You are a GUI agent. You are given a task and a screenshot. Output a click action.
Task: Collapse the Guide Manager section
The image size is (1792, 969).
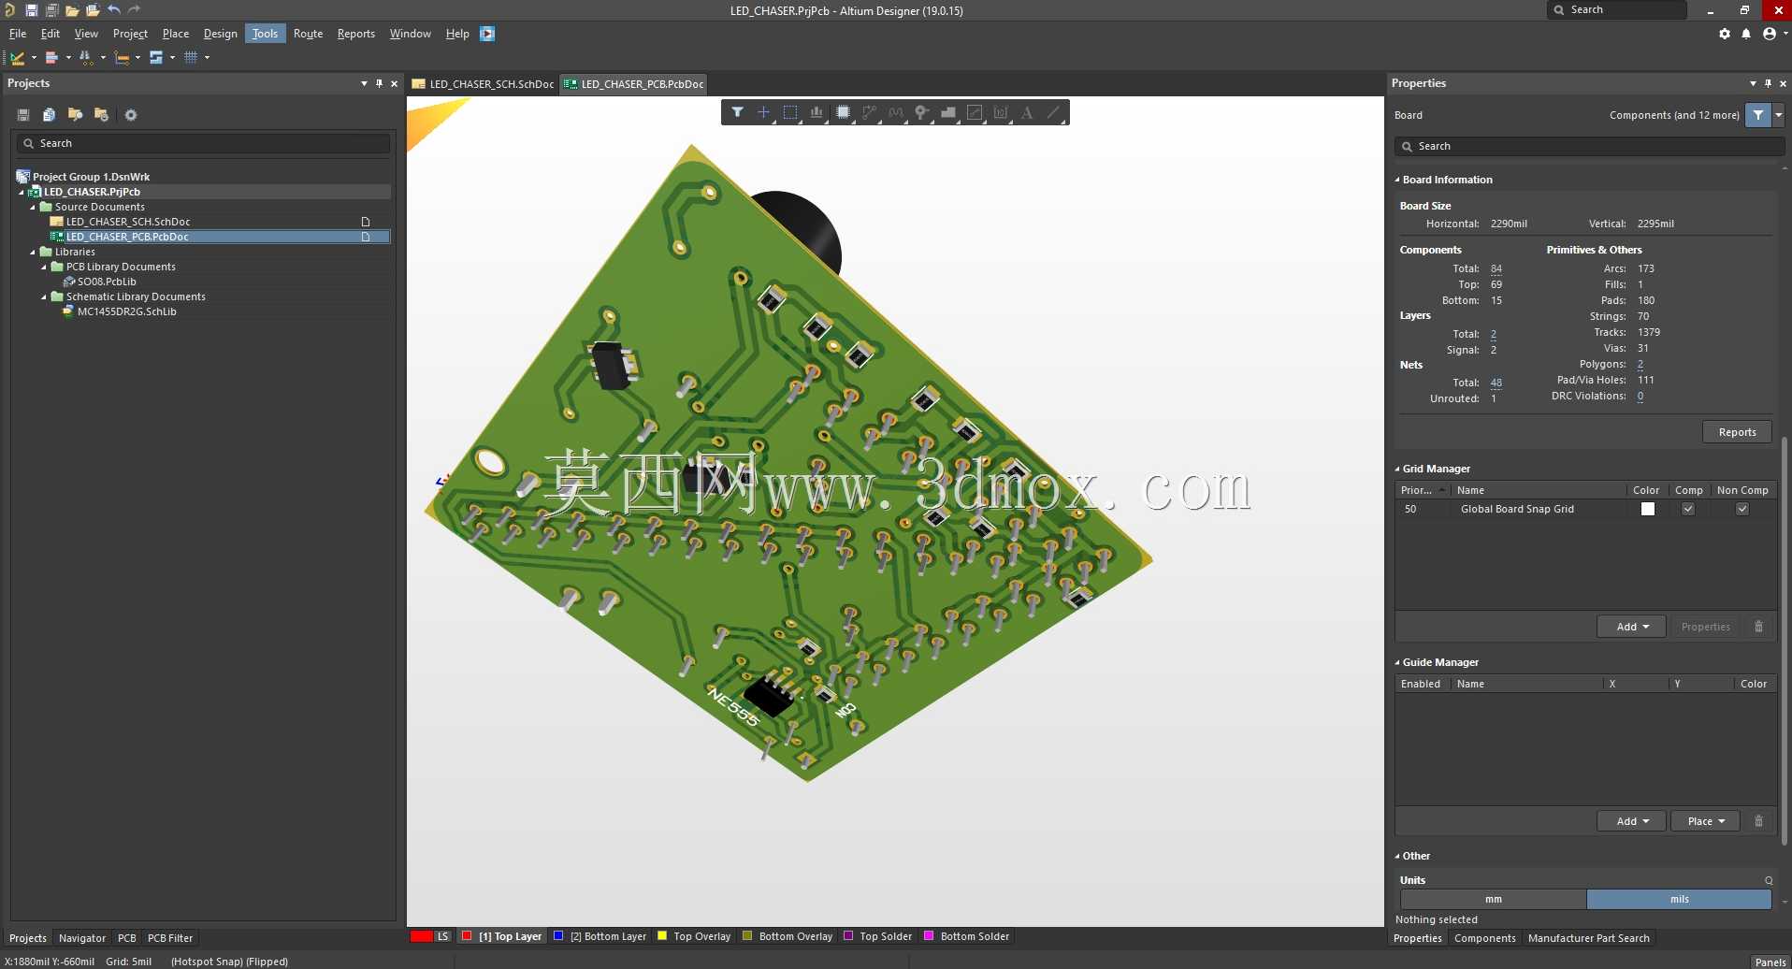click(x=1397, y=662)
